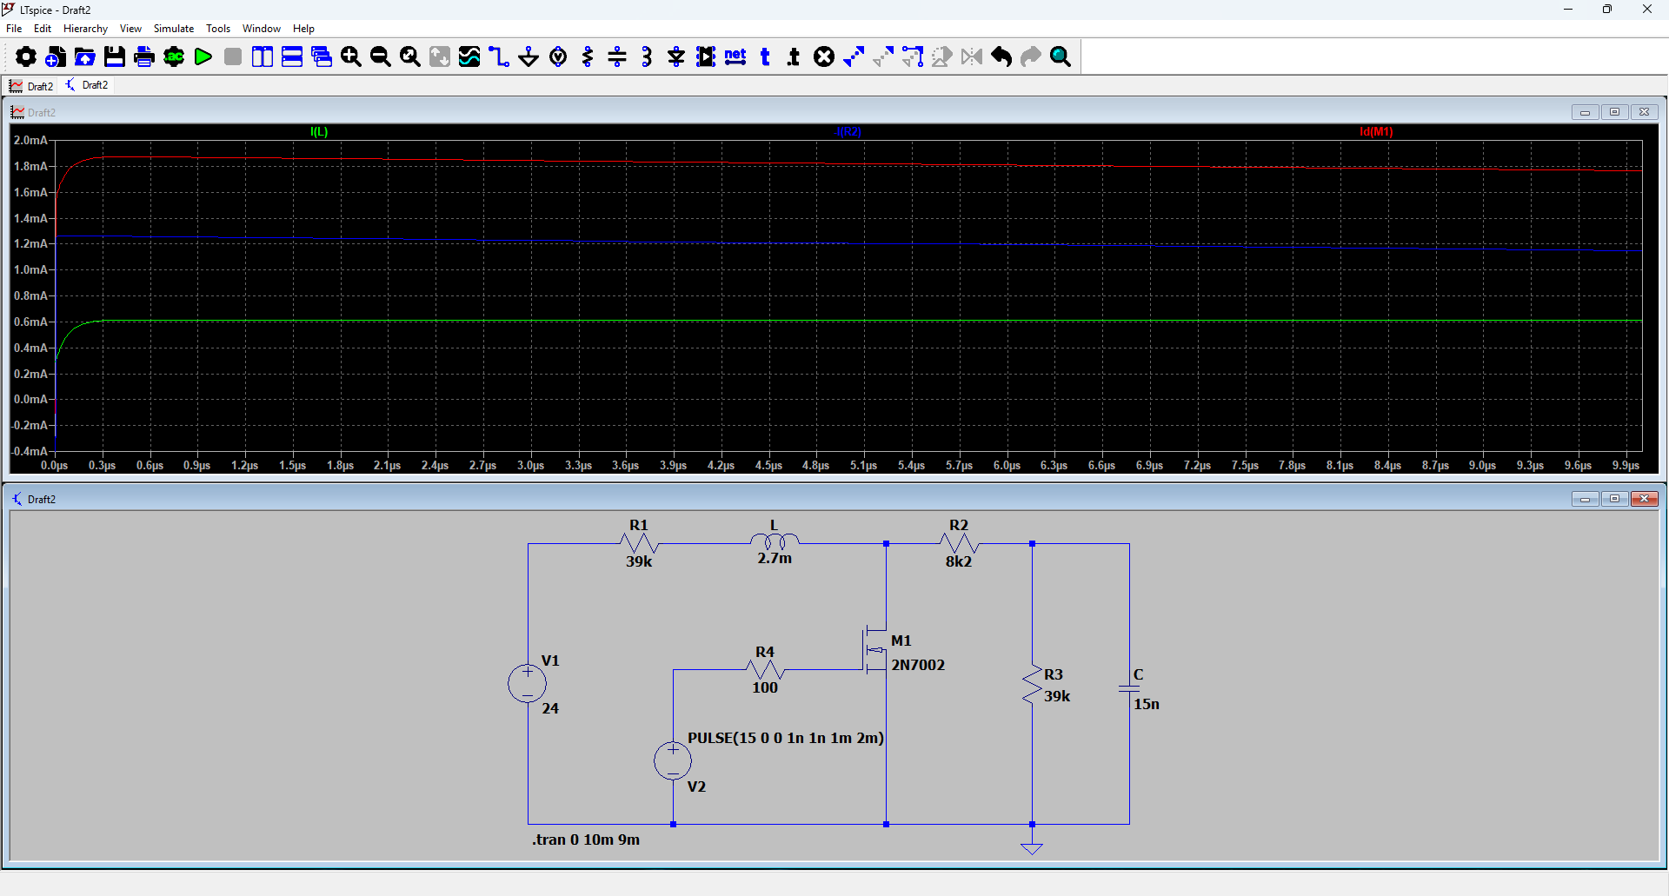The height and width of the screenshot is (896, 1669).
Task: Click the Zoom In magnifier icon
Action: (351, 57)
